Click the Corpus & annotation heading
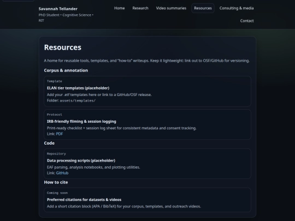Screen dimensions: 295x221 click(x=66, y=70)
